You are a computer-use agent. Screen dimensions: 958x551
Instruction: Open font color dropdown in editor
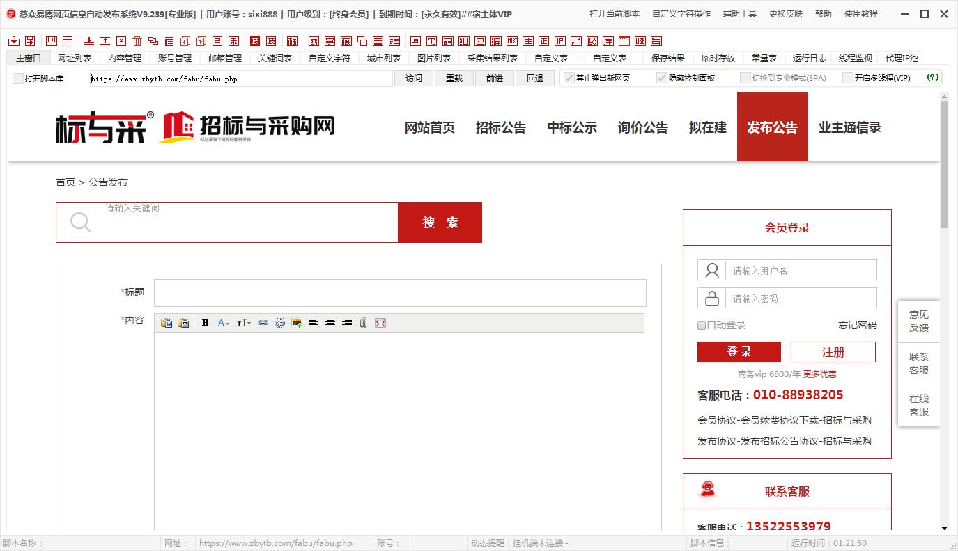tap(224, 323)
